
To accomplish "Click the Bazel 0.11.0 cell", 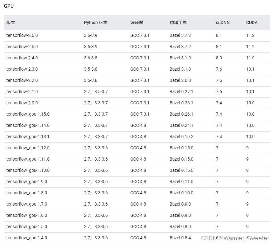I will [181, 182].
